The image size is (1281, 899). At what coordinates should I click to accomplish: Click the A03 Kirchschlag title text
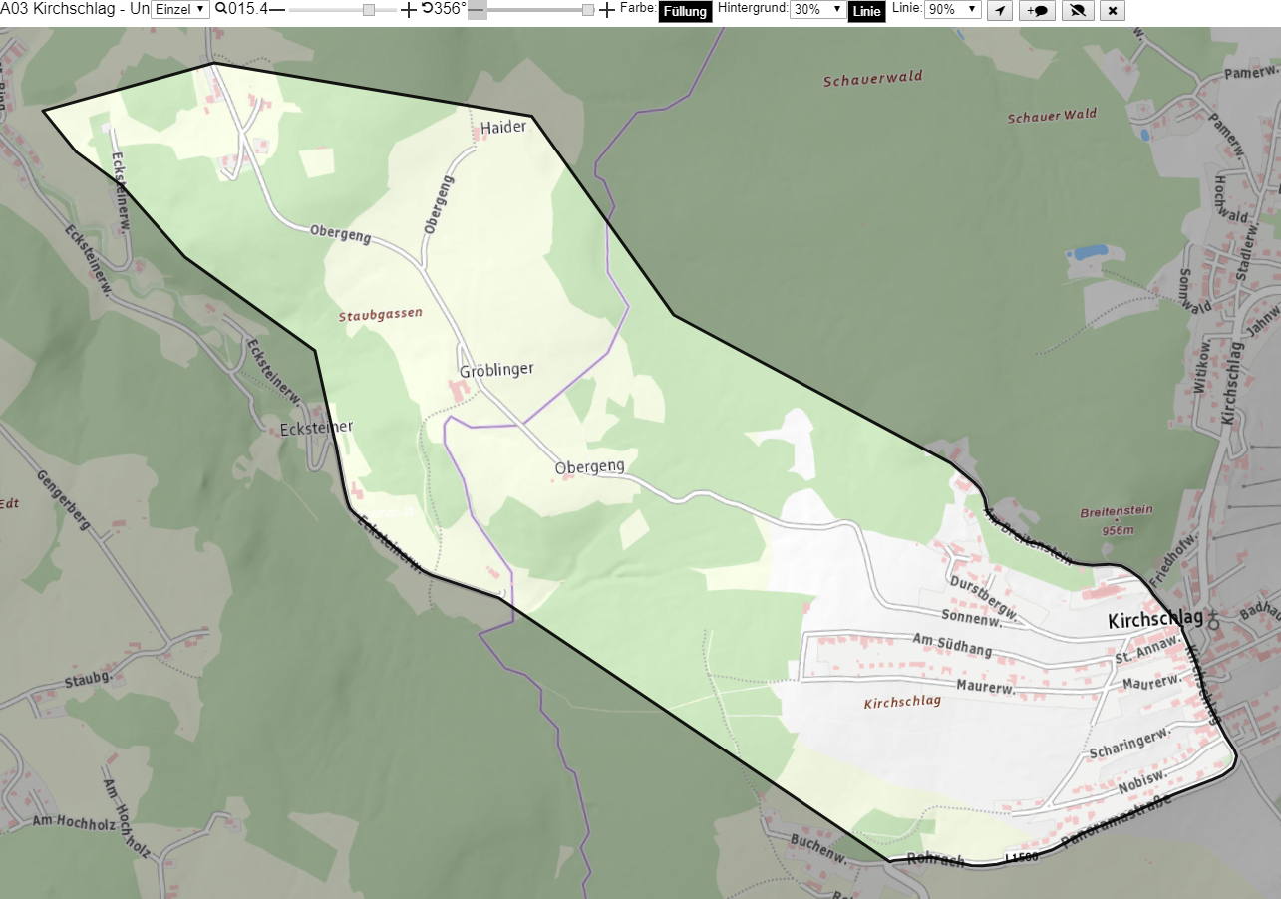click(x=75, y=9)
